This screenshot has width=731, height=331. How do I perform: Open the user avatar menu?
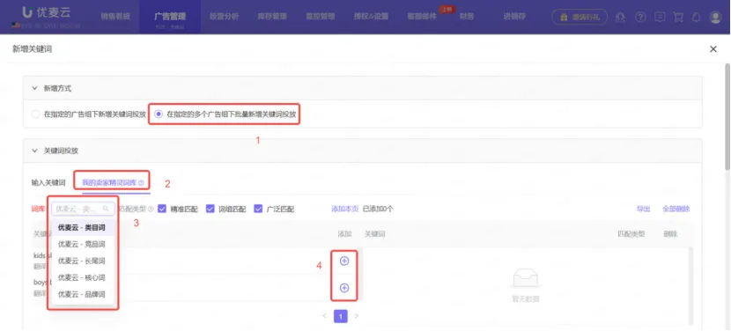point(715,18)
